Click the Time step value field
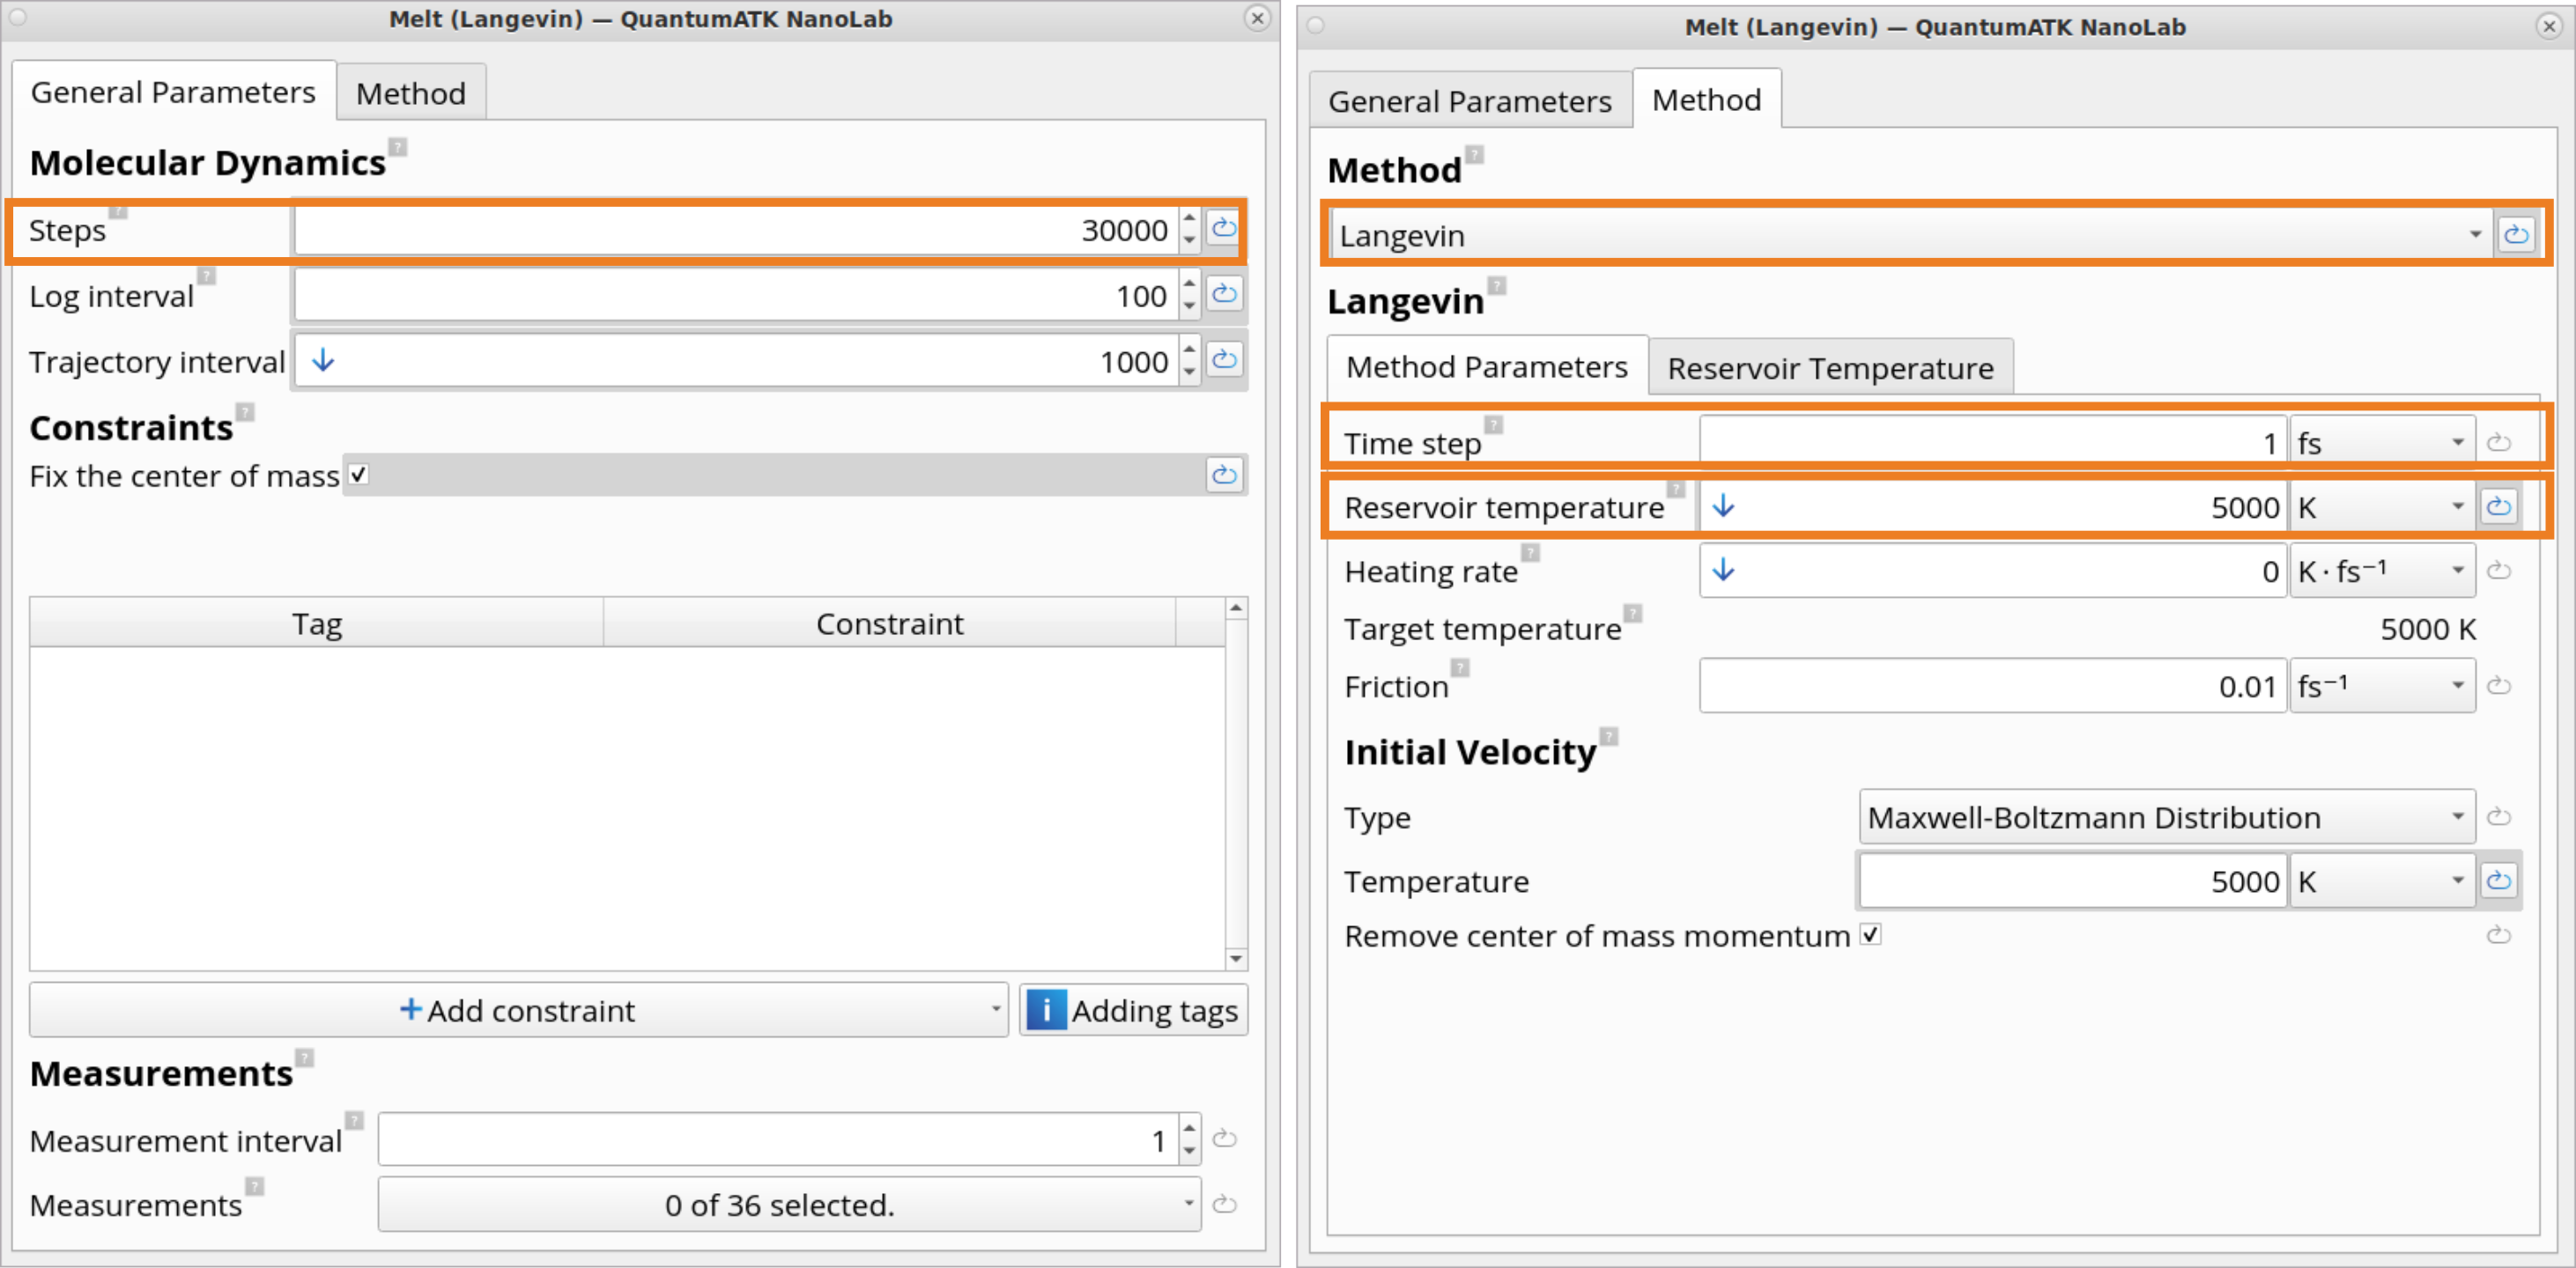This screenshot has width=2576, height=1268. tap(1993, 443)
